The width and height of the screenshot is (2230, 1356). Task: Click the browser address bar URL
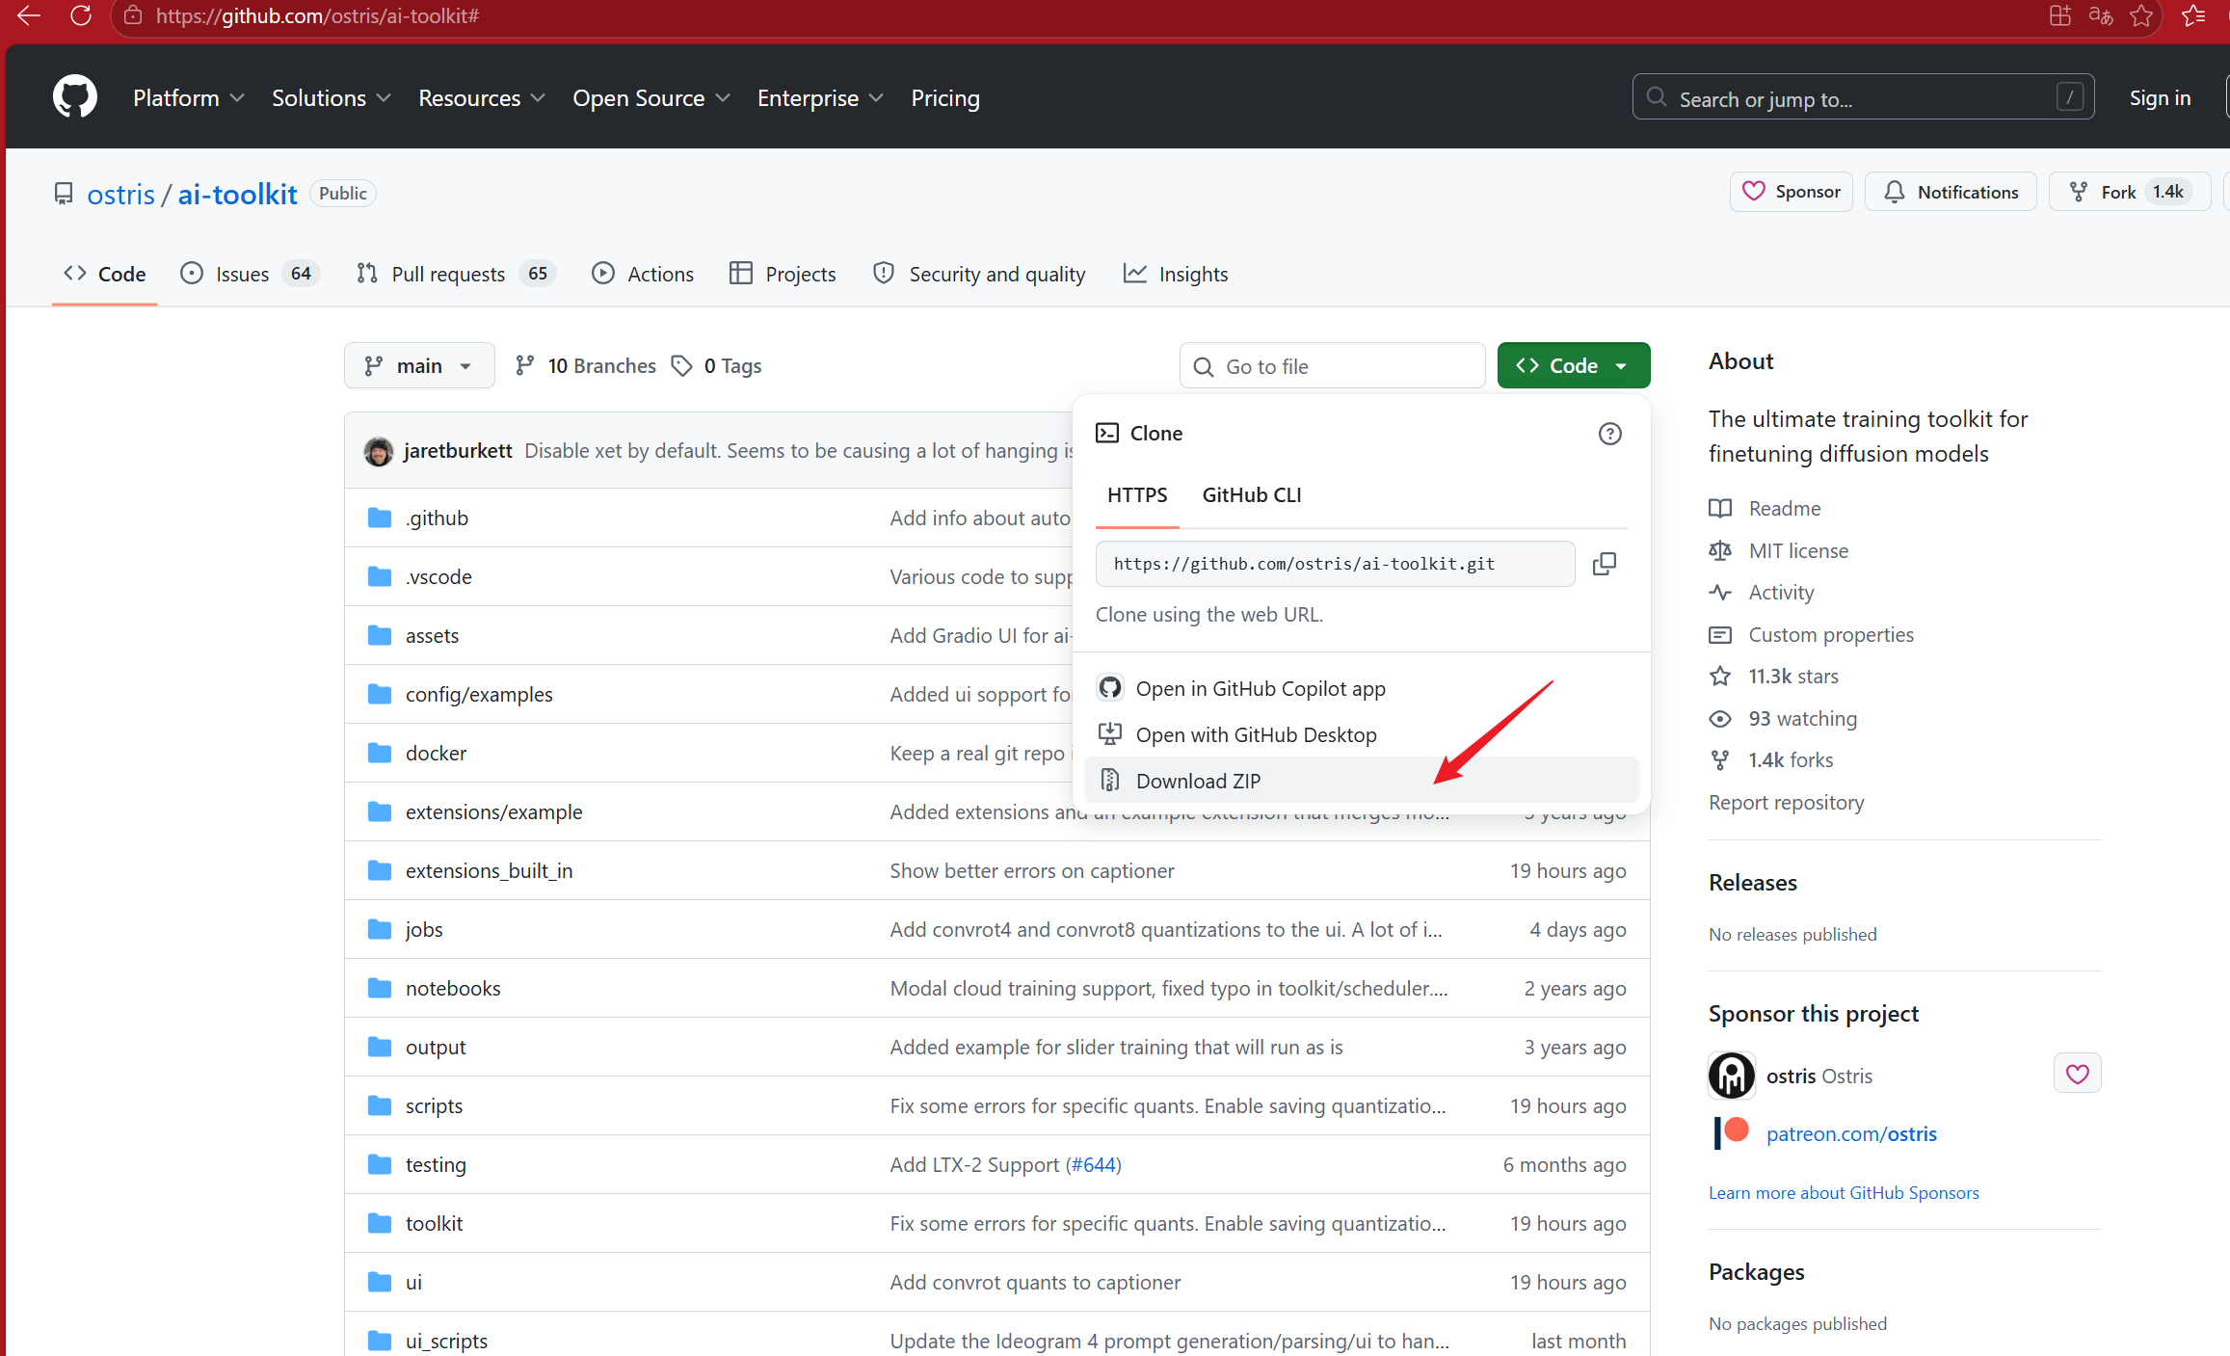(x=317, y=15)
